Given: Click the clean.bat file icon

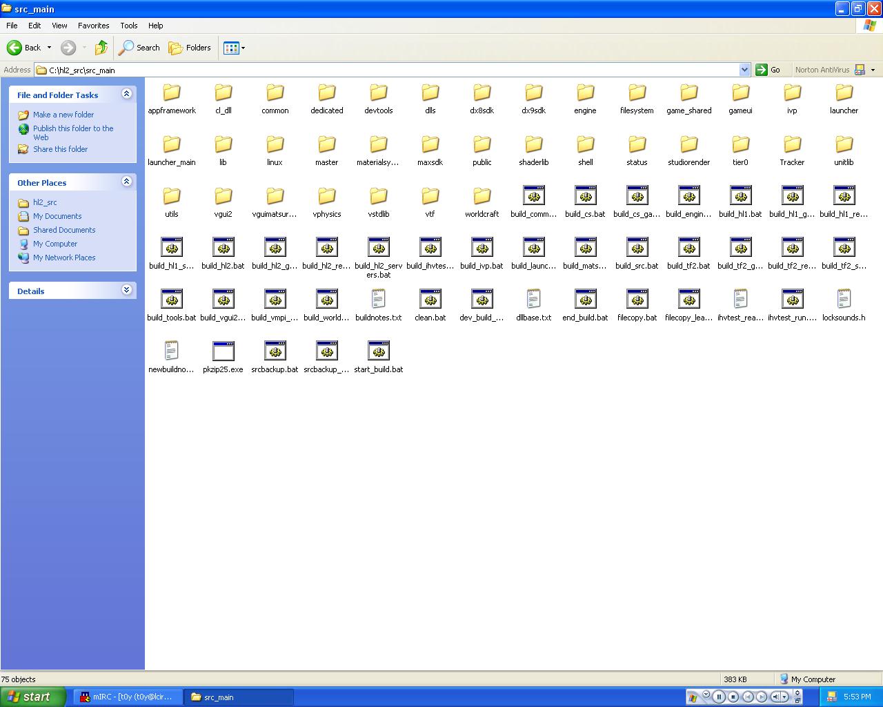Looking at the screenshot, I should pyautogui.click(x=430, y=300).
